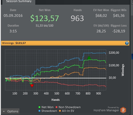Select the $123,57 Net Won value

pyautogui.click(x=45, y=18)
